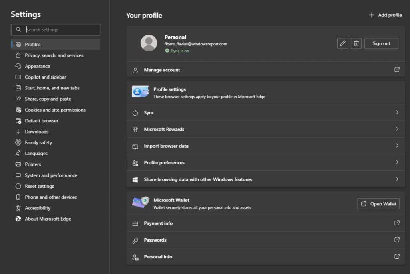Click the Privacy lock icon in sidebar

(18, 55)
